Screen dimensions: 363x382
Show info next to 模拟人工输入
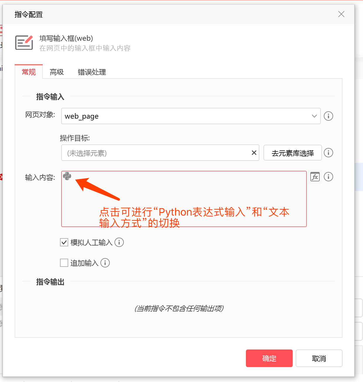119,242
